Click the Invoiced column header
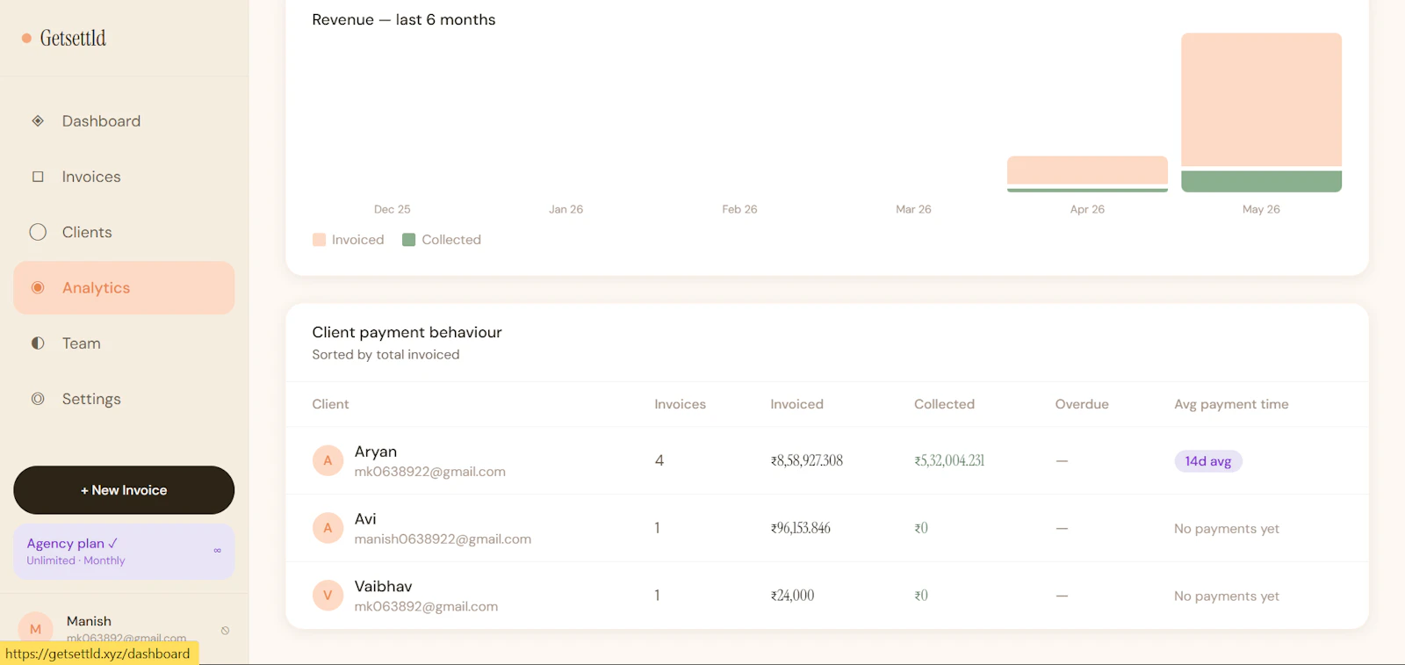This screenshot has height=665, width=1405. 796,404
